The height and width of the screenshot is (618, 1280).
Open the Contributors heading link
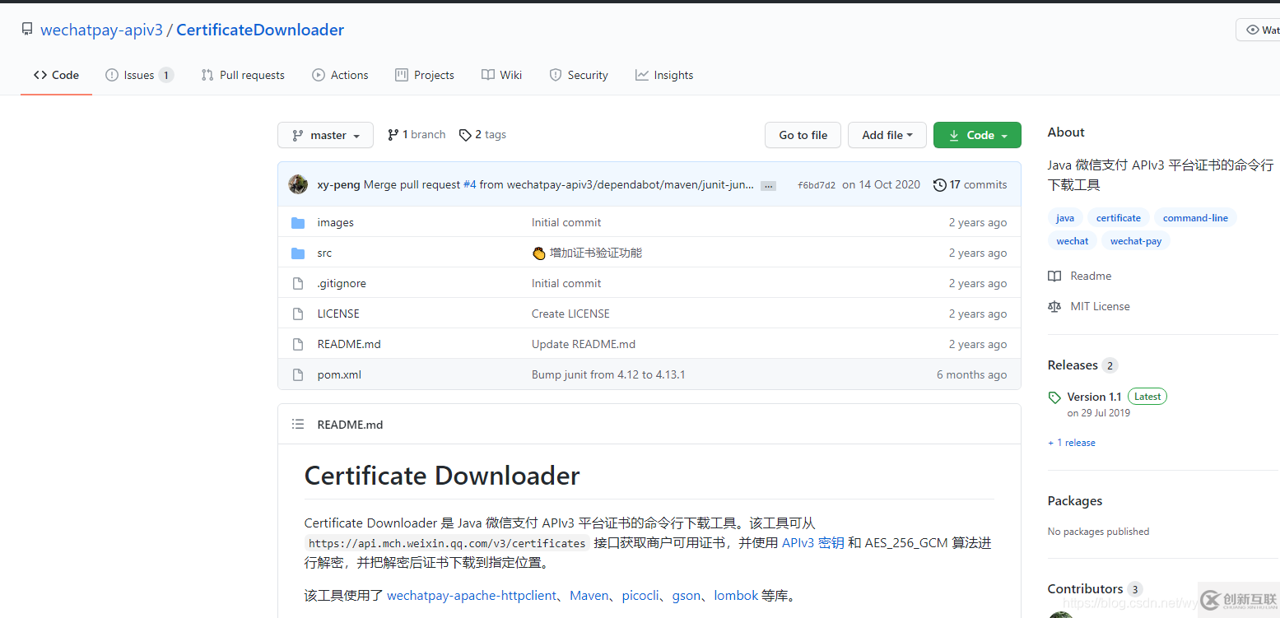1085,589
